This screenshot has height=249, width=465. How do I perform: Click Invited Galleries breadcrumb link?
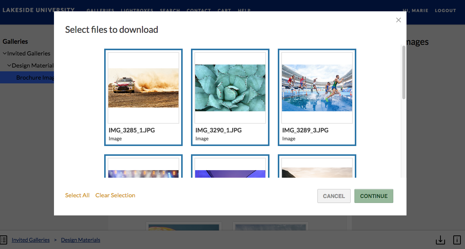coord(31,240)
